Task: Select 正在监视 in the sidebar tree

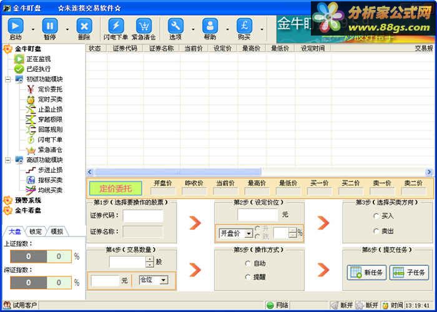Action: 39,59
